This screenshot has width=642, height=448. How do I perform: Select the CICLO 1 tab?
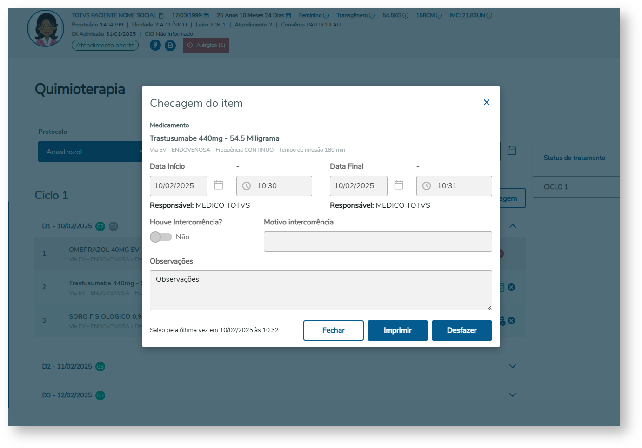tap(556, 187)
